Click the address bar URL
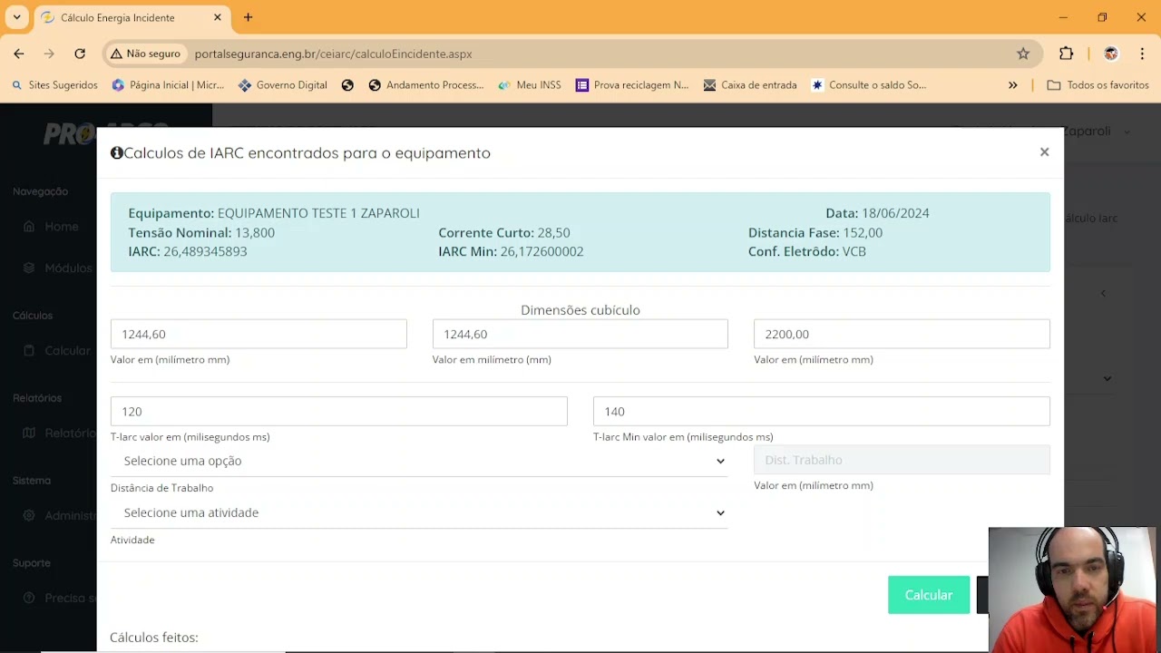This screenshot has width=1161, height=653. [333, 54]
